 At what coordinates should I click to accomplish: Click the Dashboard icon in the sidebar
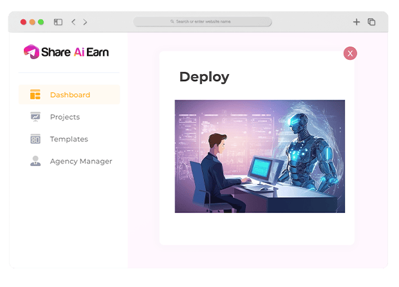pos(35,95)
